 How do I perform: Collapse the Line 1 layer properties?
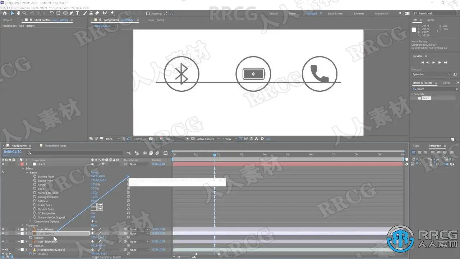tap(19, 164)
